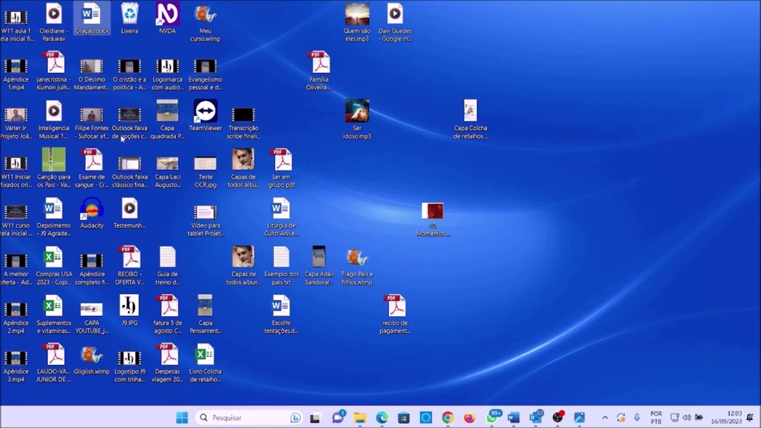
Task: Open the volume control in tray
Action: [687, 417]
